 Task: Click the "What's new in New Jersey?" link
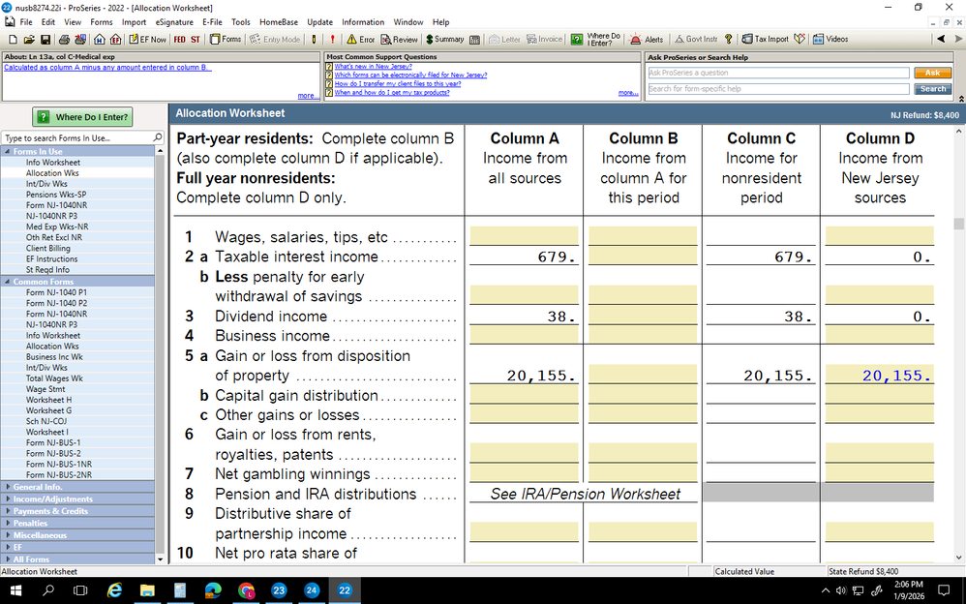click(373, 67)
